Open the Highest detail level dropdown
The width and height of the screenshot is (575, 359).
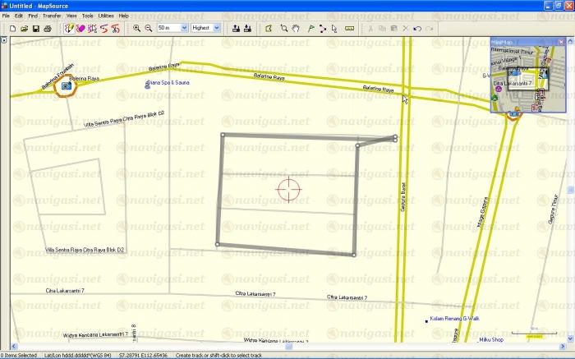pos(217,28)
